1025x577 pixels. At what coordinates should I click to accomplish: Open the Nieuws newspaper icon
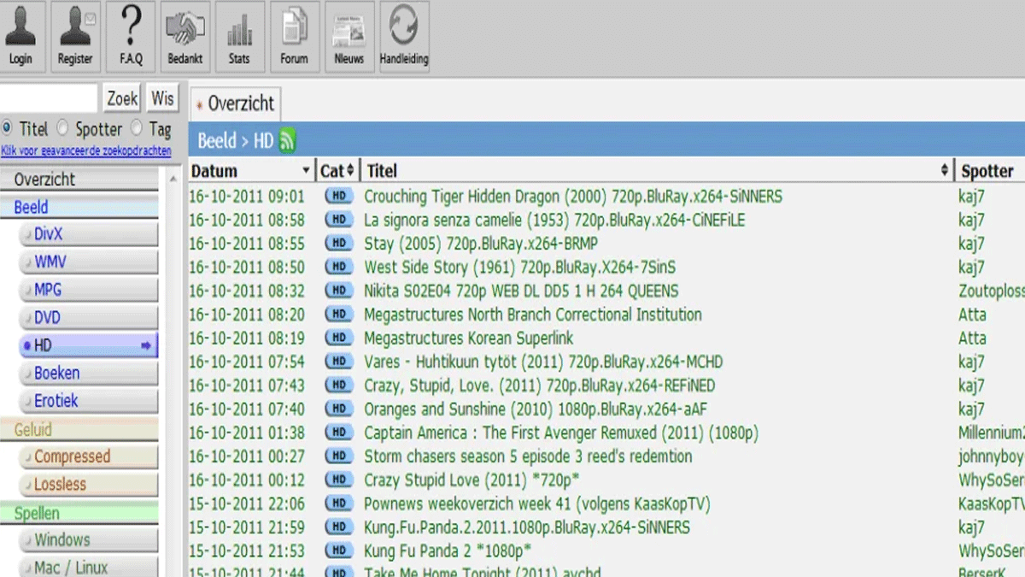tap(348, 36)
